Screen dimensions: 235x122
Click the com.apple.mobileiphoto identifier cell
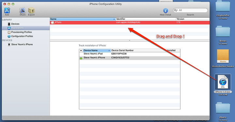click(128, 22)
